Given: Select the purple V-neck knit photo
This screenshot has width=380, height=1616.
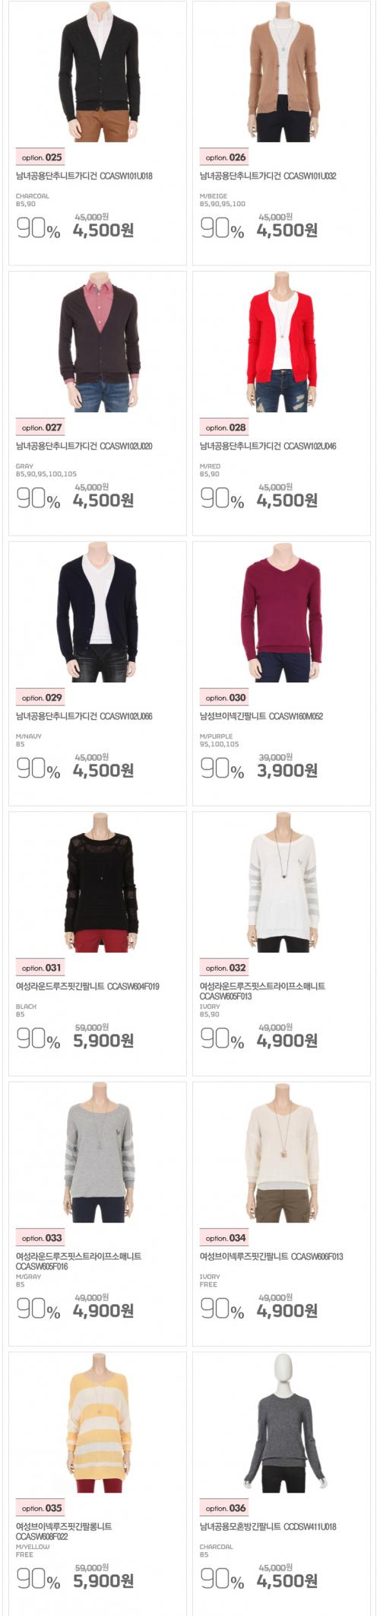Looking at the screenshot, I should [282, 612].
